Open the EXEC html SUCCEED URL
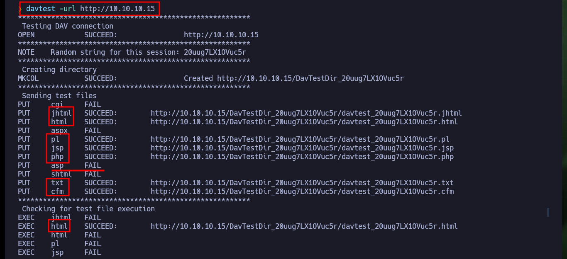 click(x=304, y=226)
